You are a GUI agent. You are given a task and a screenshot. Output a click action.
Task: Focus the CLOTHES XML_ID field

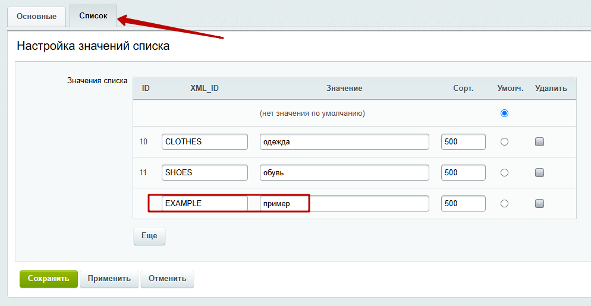coord(205,141)
